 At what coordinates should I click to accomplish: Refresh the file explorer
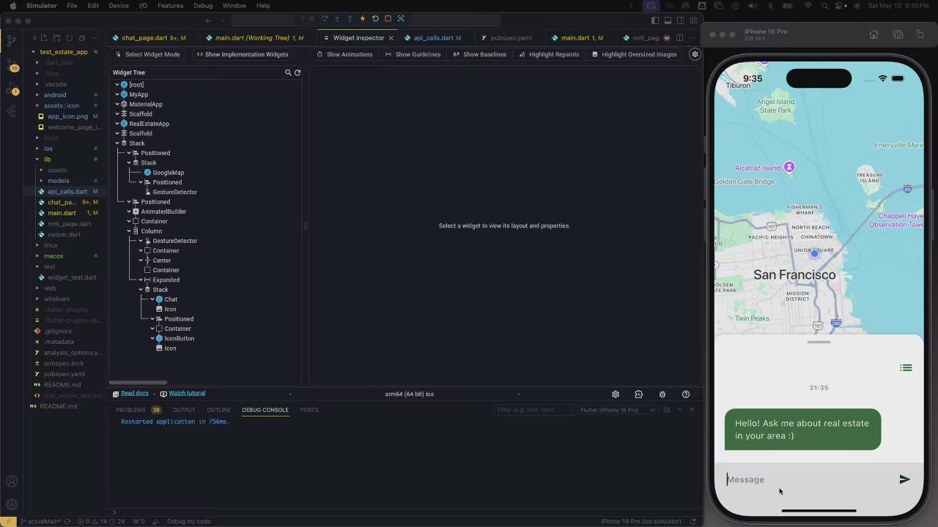click(70, 38)
